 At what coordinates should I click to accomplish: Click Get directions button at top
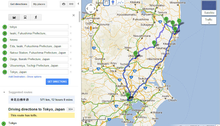pos(19,4)
